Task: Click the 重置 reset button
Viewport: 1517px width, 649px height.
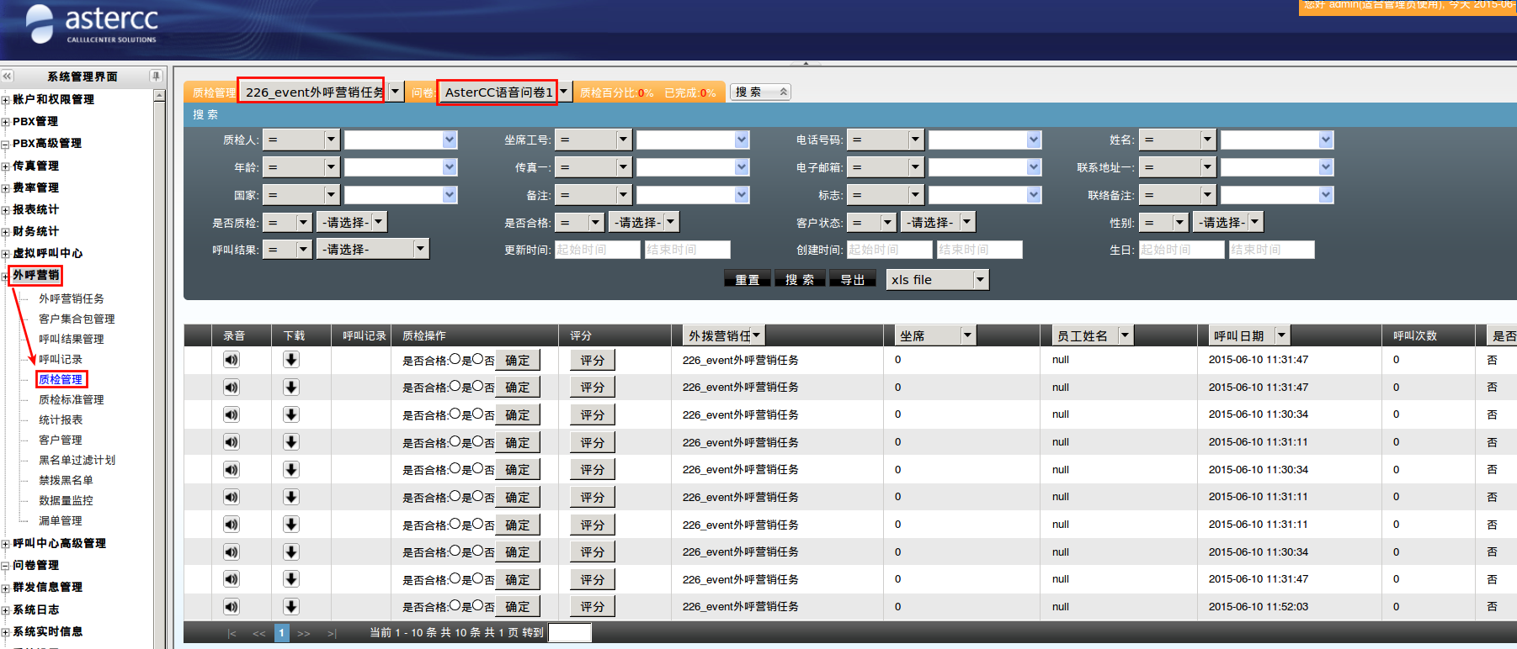Action: (x=747, y=280)
